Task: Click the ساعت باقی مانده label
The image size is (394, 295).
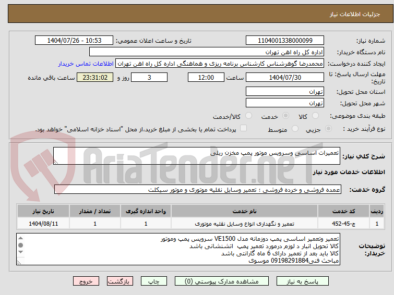Action: 51,78
